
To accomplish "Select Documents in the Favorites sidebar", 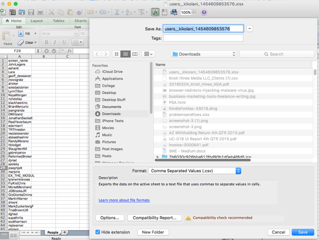I will click(111, 107).
